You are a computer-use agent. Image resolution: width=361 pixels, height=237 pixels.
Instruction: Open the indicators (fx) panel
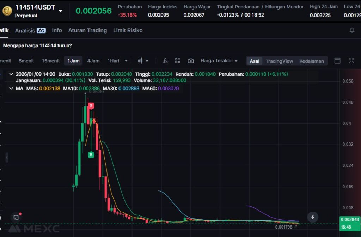click(x=165, y=61)
